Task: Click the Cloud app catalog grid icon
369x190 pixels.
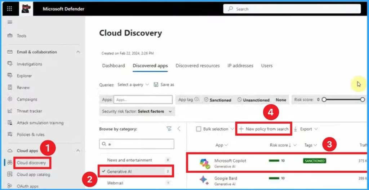Action: 10,174
